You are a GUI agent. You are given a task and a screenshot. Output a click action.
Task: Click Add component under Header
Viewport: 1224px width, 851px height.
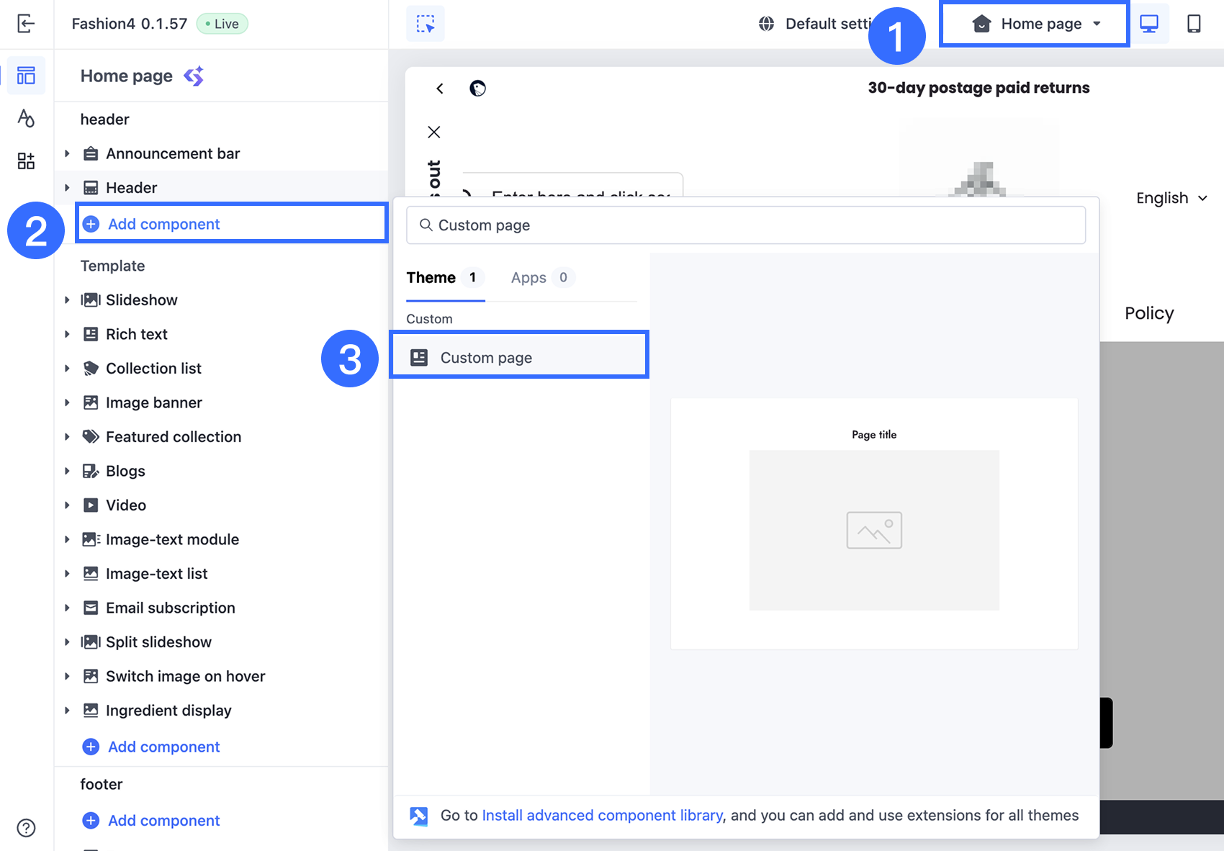164,224
